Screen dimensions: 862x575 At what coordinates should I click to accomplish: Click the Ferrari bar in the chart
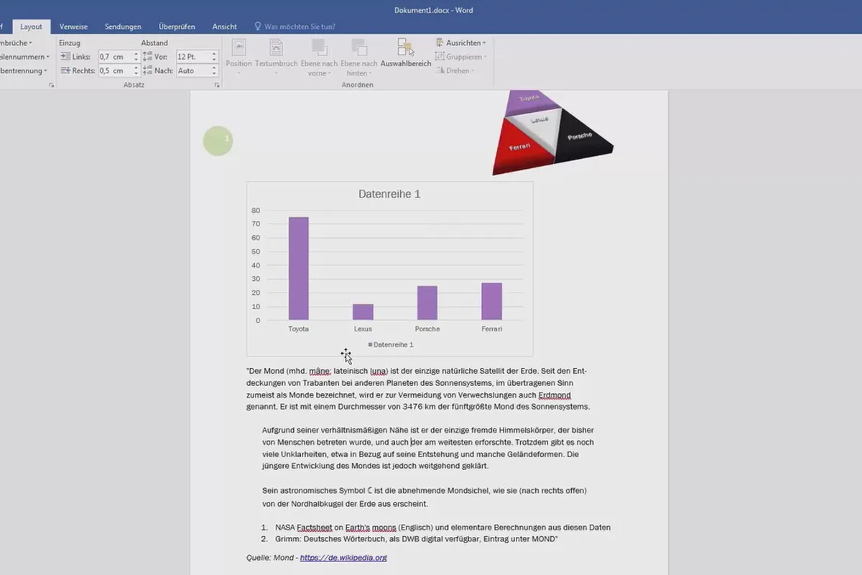click(491, 301)
